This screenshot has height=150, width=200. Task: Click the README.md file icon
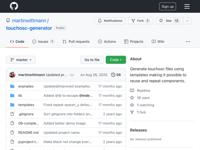[x=12, y=132]
